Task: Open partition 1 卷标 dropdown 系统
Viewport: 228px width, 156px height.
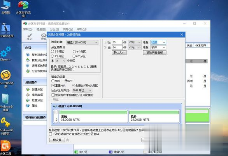Action: coord(158,42)
